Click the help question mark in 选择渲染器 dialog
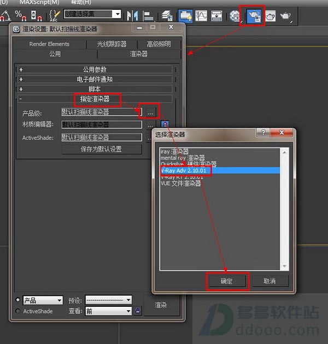The height and width of the screenshot is (344, 328). click(x=263, y=132)
